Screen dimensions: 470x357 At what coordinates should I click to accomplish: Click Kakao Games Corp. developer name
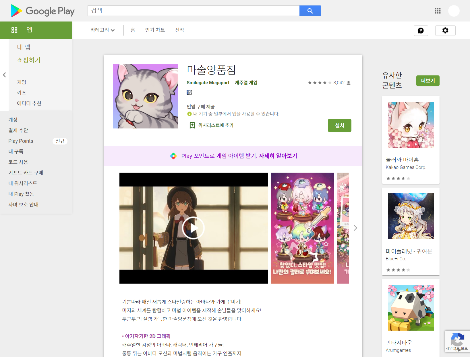(x=406, y=167)
